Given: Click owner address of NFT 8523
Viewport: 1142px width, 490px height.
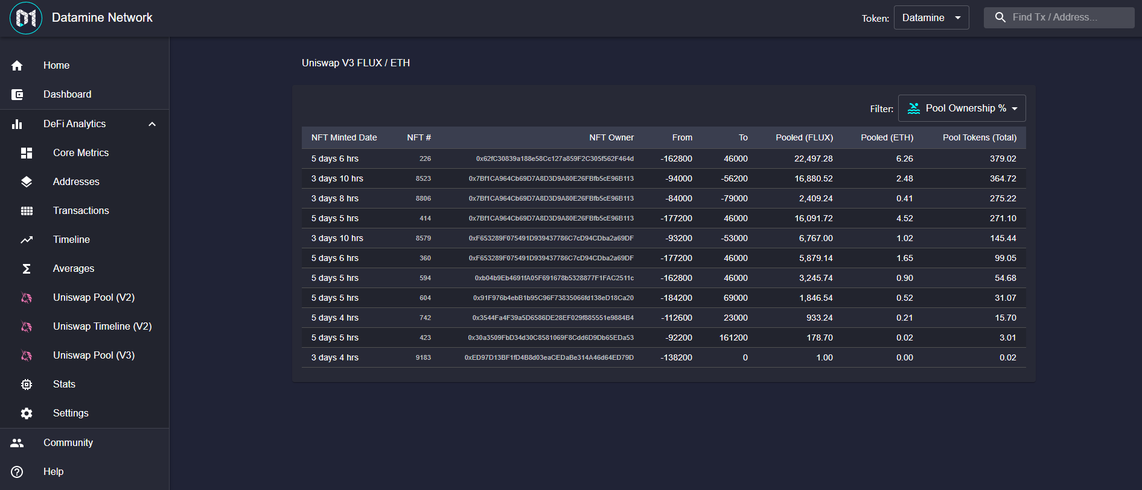Looking at the screenshot, I should (x=551, y=179).
